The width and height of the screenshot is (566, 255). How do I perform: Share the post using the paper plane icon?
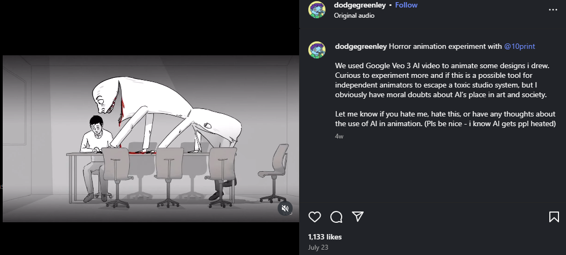click(x=357, y=216)
